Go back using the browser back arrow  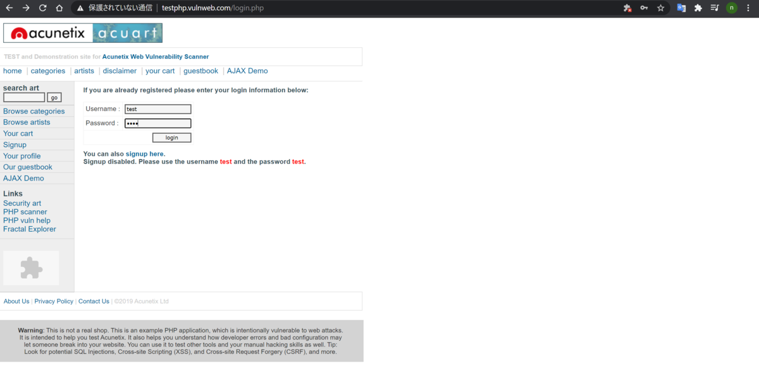pos(9,8)
